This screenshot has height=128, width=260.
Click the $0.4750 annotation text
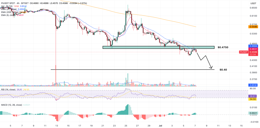[x=223, y=47]
